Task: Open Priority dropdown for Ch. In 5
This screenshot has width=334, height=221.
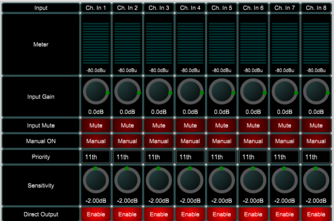Action: pyautogui.click(x=222, y=157)
